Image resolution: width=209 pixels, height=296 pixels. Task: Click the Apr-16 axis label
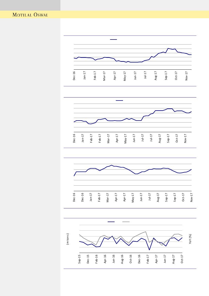(105, 259)
